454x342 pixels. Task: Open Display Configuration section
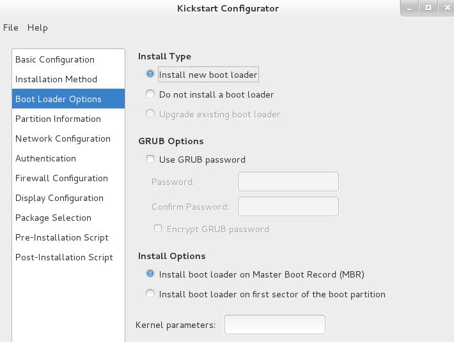pyautogui.click(x=68, y=198)
